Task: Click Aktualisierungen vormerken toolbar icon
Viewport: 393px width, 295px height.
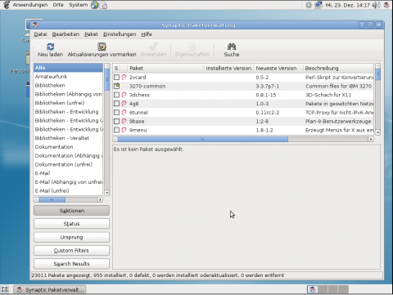Action: 102,47
